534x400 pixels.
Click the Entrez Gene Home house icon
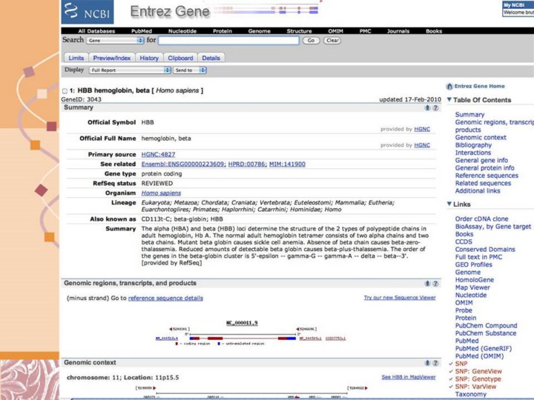coord(449,86)
